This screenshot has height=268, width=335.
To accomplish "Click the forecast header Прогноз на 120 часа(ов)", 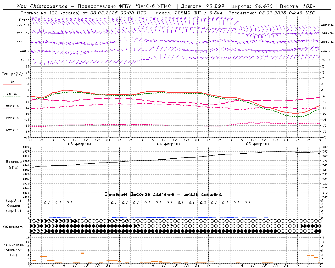I will pyautogui.click(x=51, y=13).
